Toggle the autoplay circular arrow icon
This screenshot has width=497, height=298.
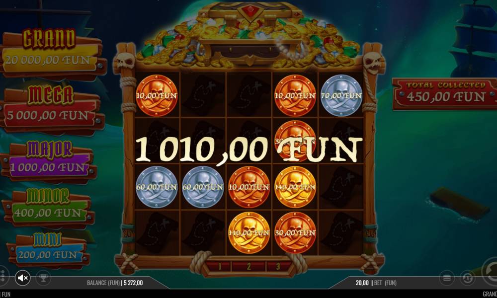click(x=468, y=278)
